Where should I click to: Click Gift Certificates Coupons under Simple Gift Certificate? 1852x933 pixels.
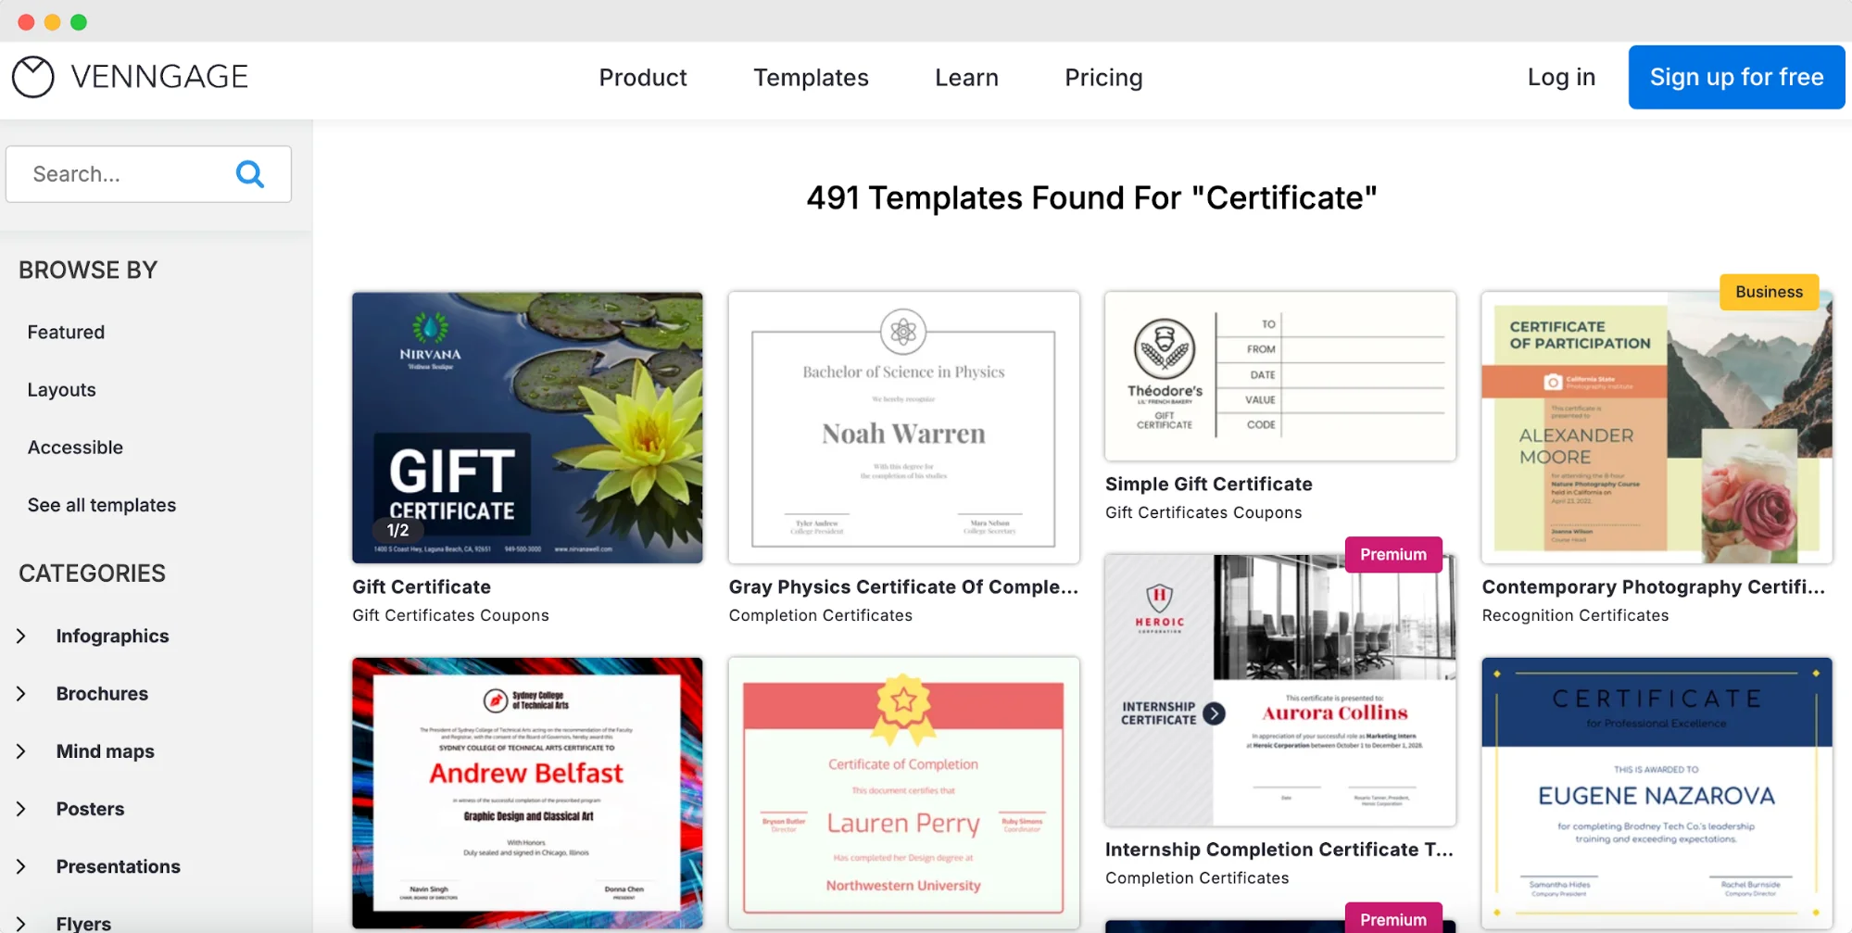1203,512
